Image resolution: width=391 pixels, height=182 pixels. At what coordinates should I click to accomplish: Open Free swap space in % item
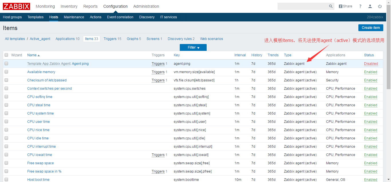pyautogui.click(x=44, y=171)
